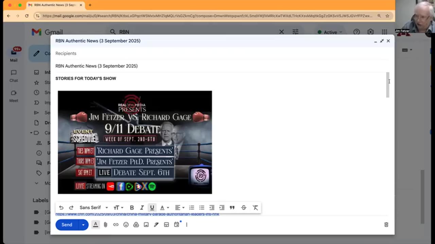This screenshot has height=244, width=435.
Task: Expand the More section chevron
Action: pos(36,183)
